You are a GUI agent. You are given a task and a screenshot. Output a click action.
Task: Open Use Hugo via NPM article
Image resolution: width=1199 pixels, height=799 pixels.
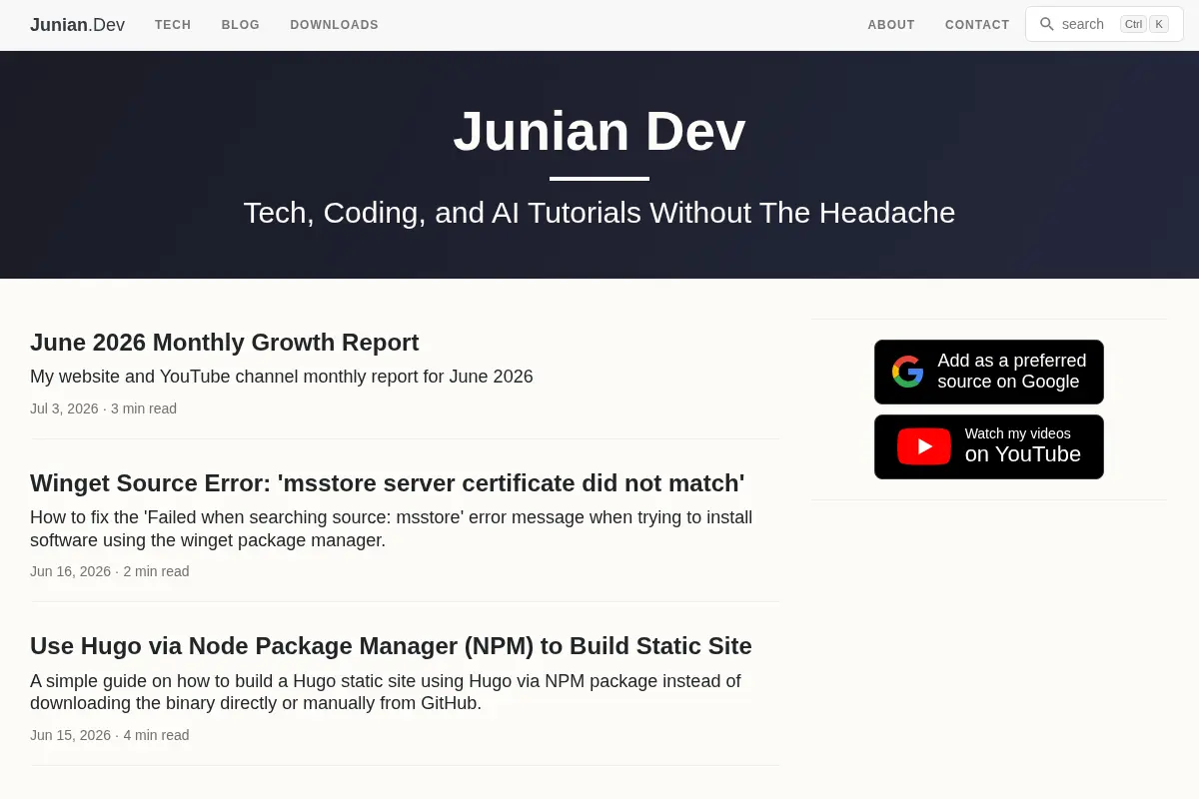point(391,646)
